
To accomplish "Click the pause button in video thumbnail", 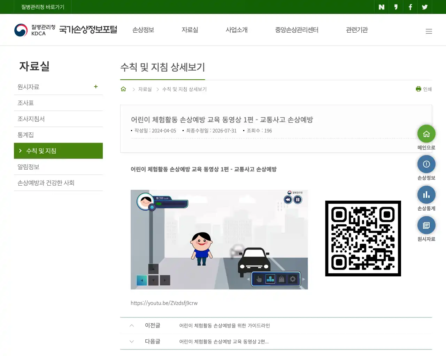I will pos(298,200).
